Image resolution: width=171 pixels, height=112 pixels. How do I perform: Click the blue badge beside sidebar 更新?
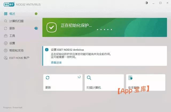click(x=36, y=28)
